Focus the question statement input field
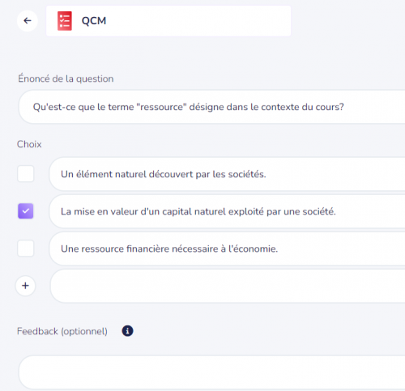The width and height of the screenshot is (405, 391). (212, 107)
